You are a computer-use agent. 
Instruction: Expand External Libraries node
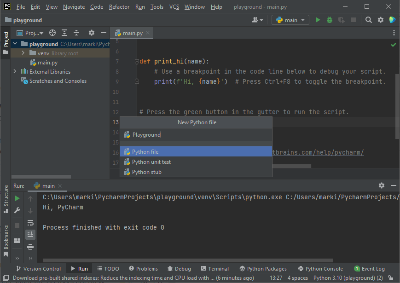(x=15, y=72)
